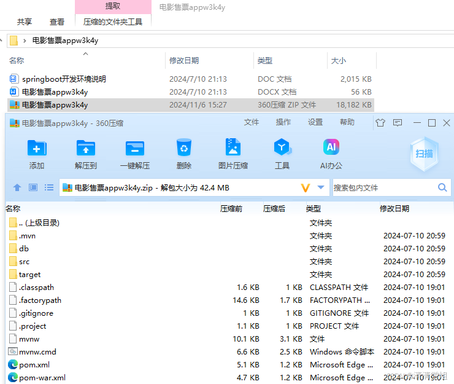This screenshot has height=384, width=454.
Task: Select the .mvn folder
Action: [x=27, y=236]
